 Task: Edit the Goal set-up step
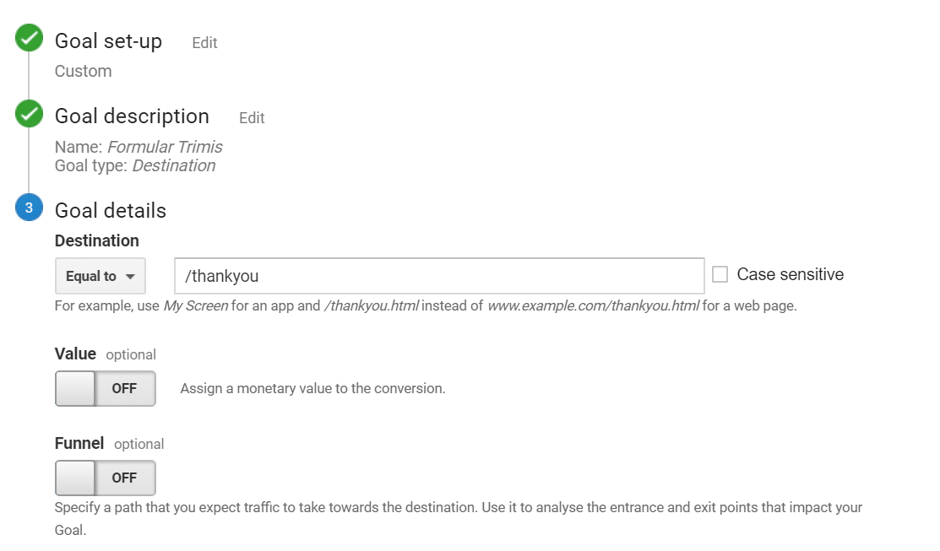[x=204, y=43]
